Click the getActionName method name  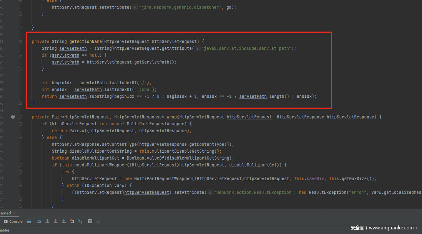coord(85,41)
